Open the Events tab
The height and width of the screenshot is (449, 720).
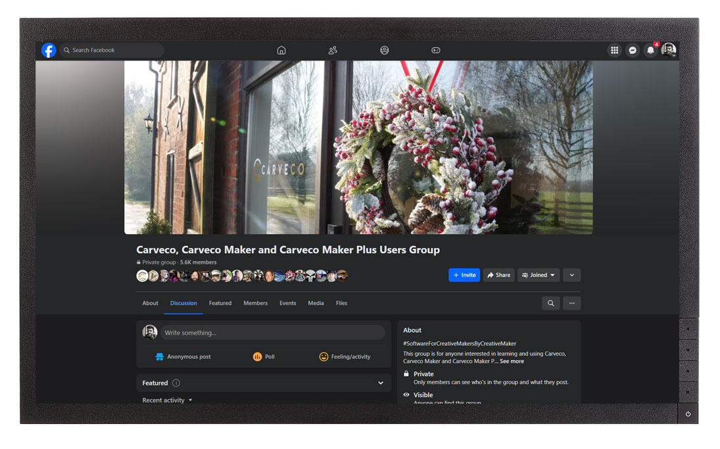[288, 303]
